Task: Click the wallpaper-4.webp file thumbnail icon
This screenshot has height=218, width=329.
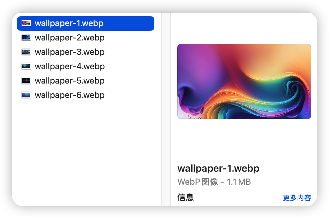Action: click(x=26, y=66)
